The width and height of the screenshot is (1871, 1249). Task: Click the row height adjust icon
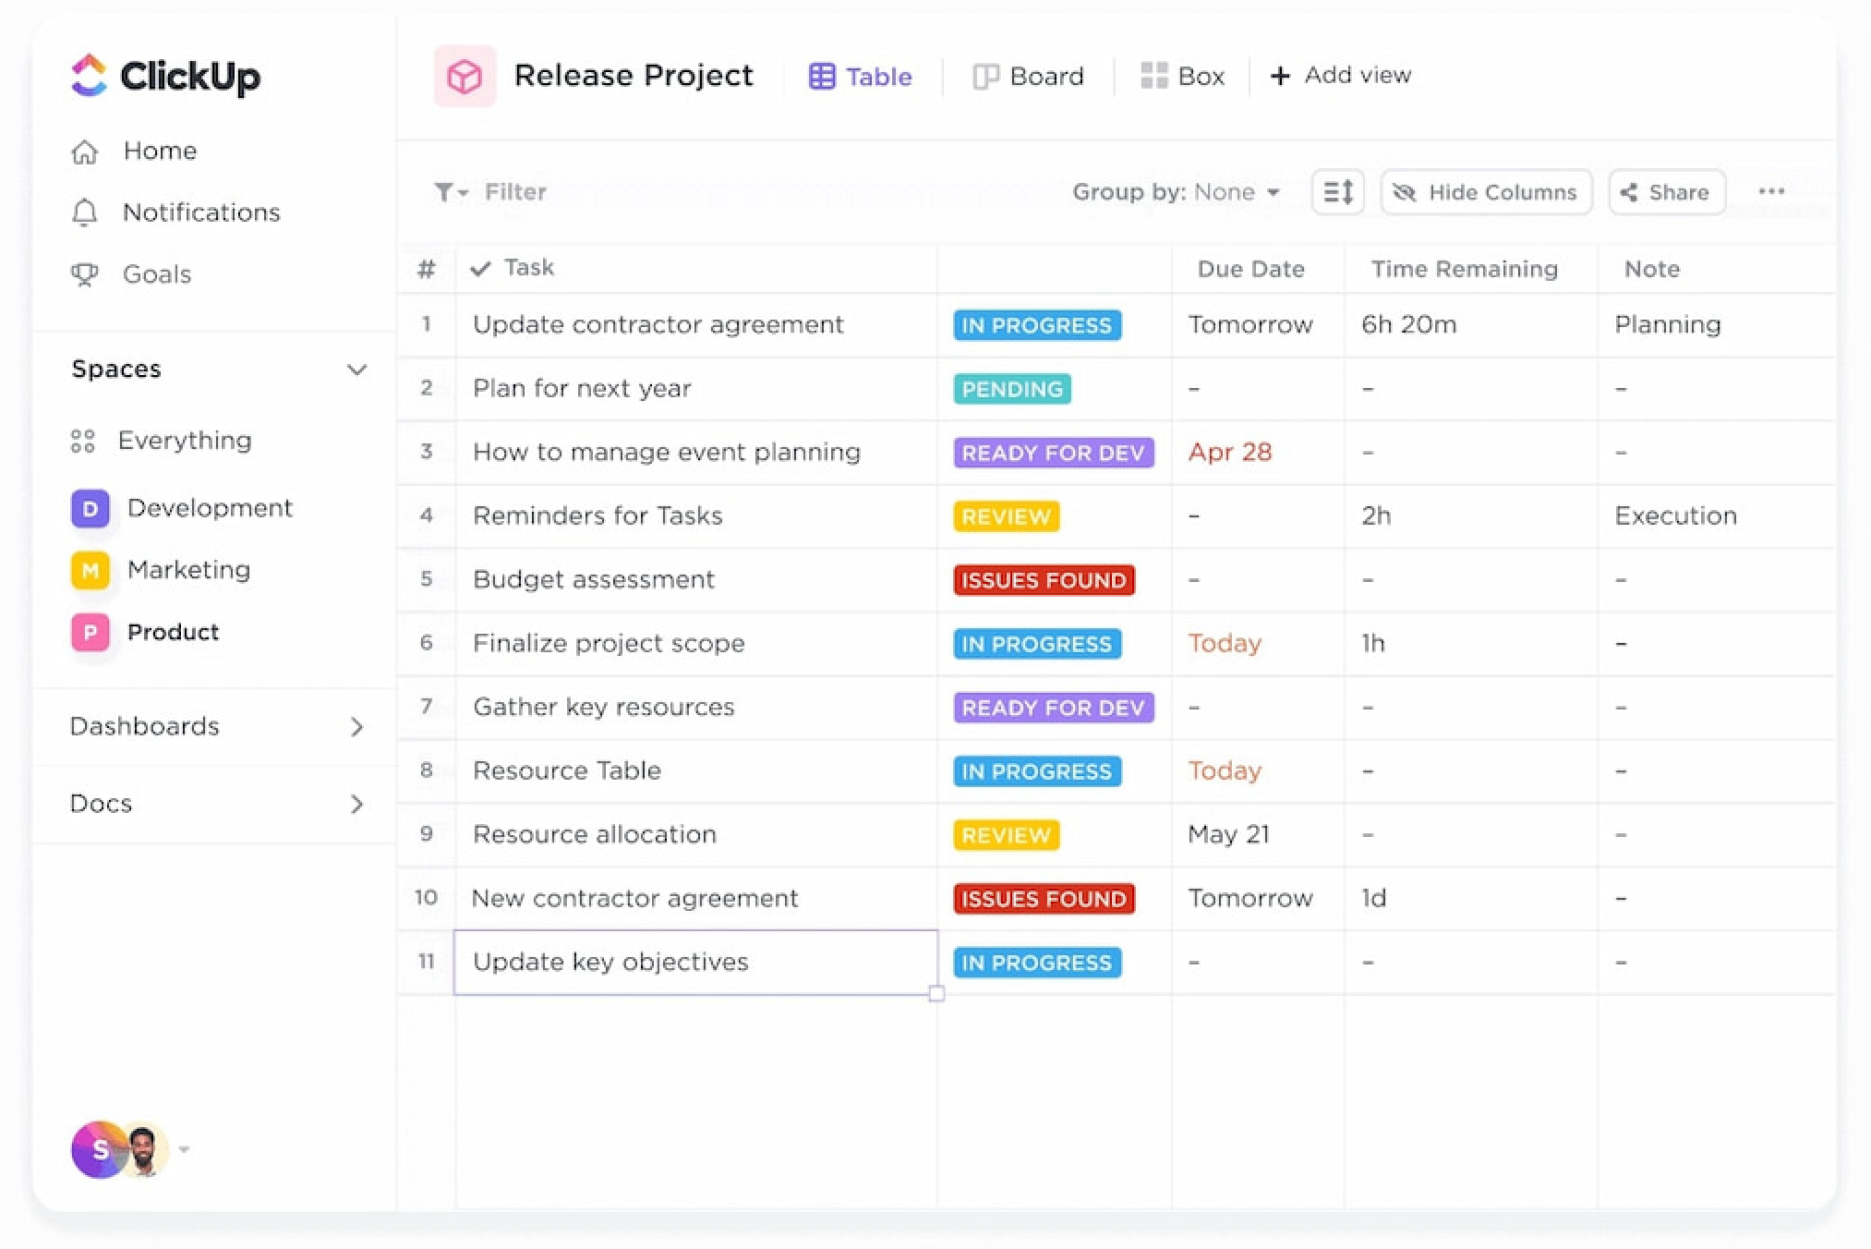1337,192
